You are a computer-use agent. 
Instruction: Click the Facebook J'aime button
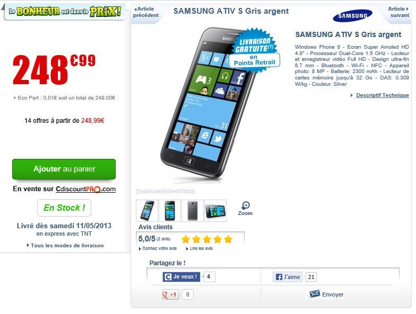point(288,277)
